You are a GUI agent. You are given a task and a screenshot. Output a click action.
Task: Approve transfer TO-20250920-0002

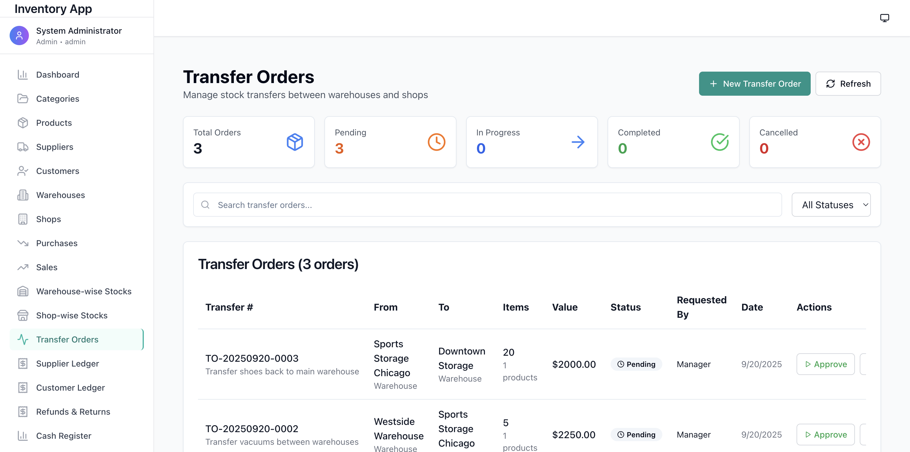coord(825,434)
